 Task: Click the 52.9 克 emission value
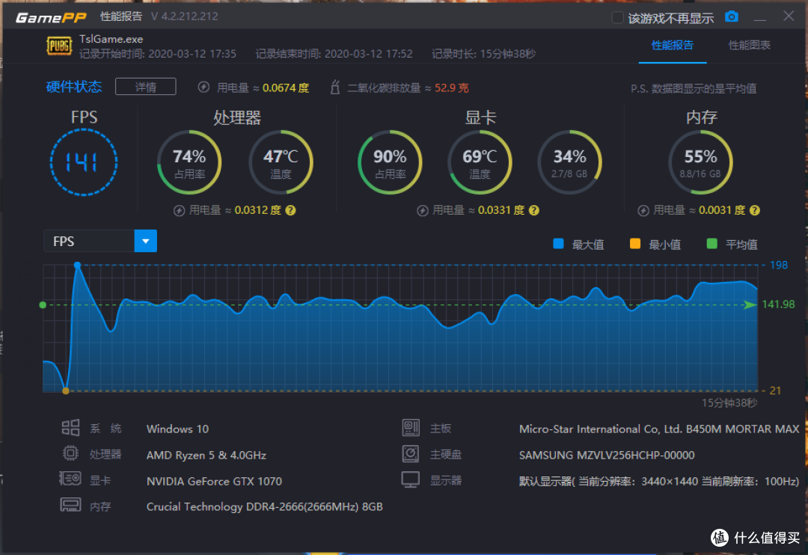452,88
